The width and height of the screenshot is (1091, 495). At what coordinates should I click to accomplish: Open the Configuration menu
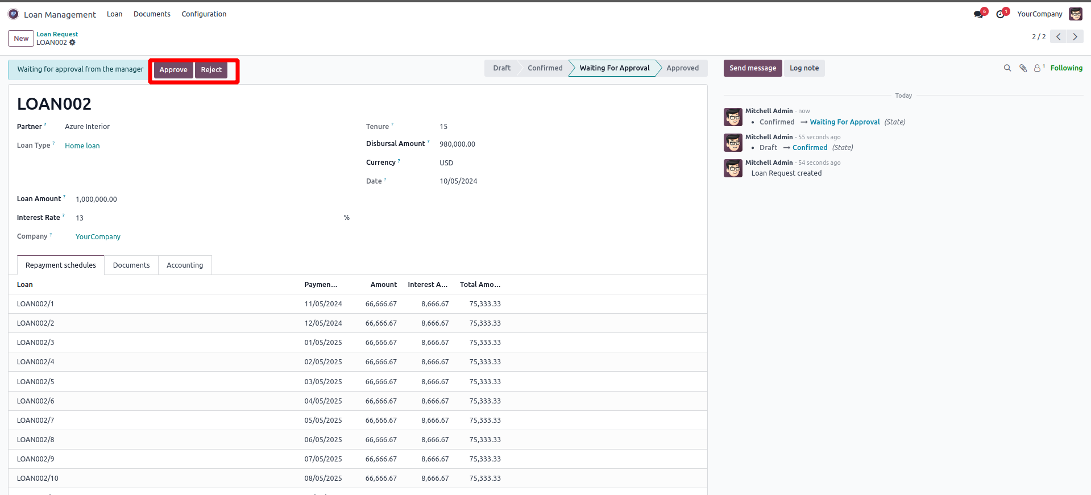tap(204, 14)
